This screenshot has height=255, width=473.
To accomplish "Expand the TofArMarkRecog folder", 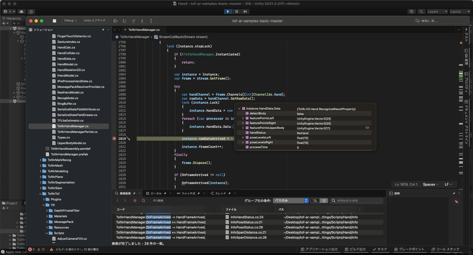I will (x=41, y=160).
